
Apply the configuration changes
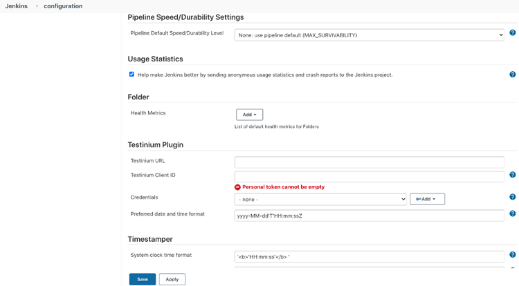click(172, 279)
